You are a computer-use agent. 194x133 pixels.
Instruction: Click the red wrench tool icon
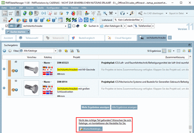[x=11, y=20]
